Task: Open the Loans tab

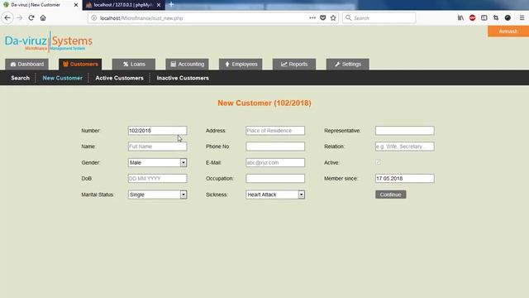Action: 134,65
